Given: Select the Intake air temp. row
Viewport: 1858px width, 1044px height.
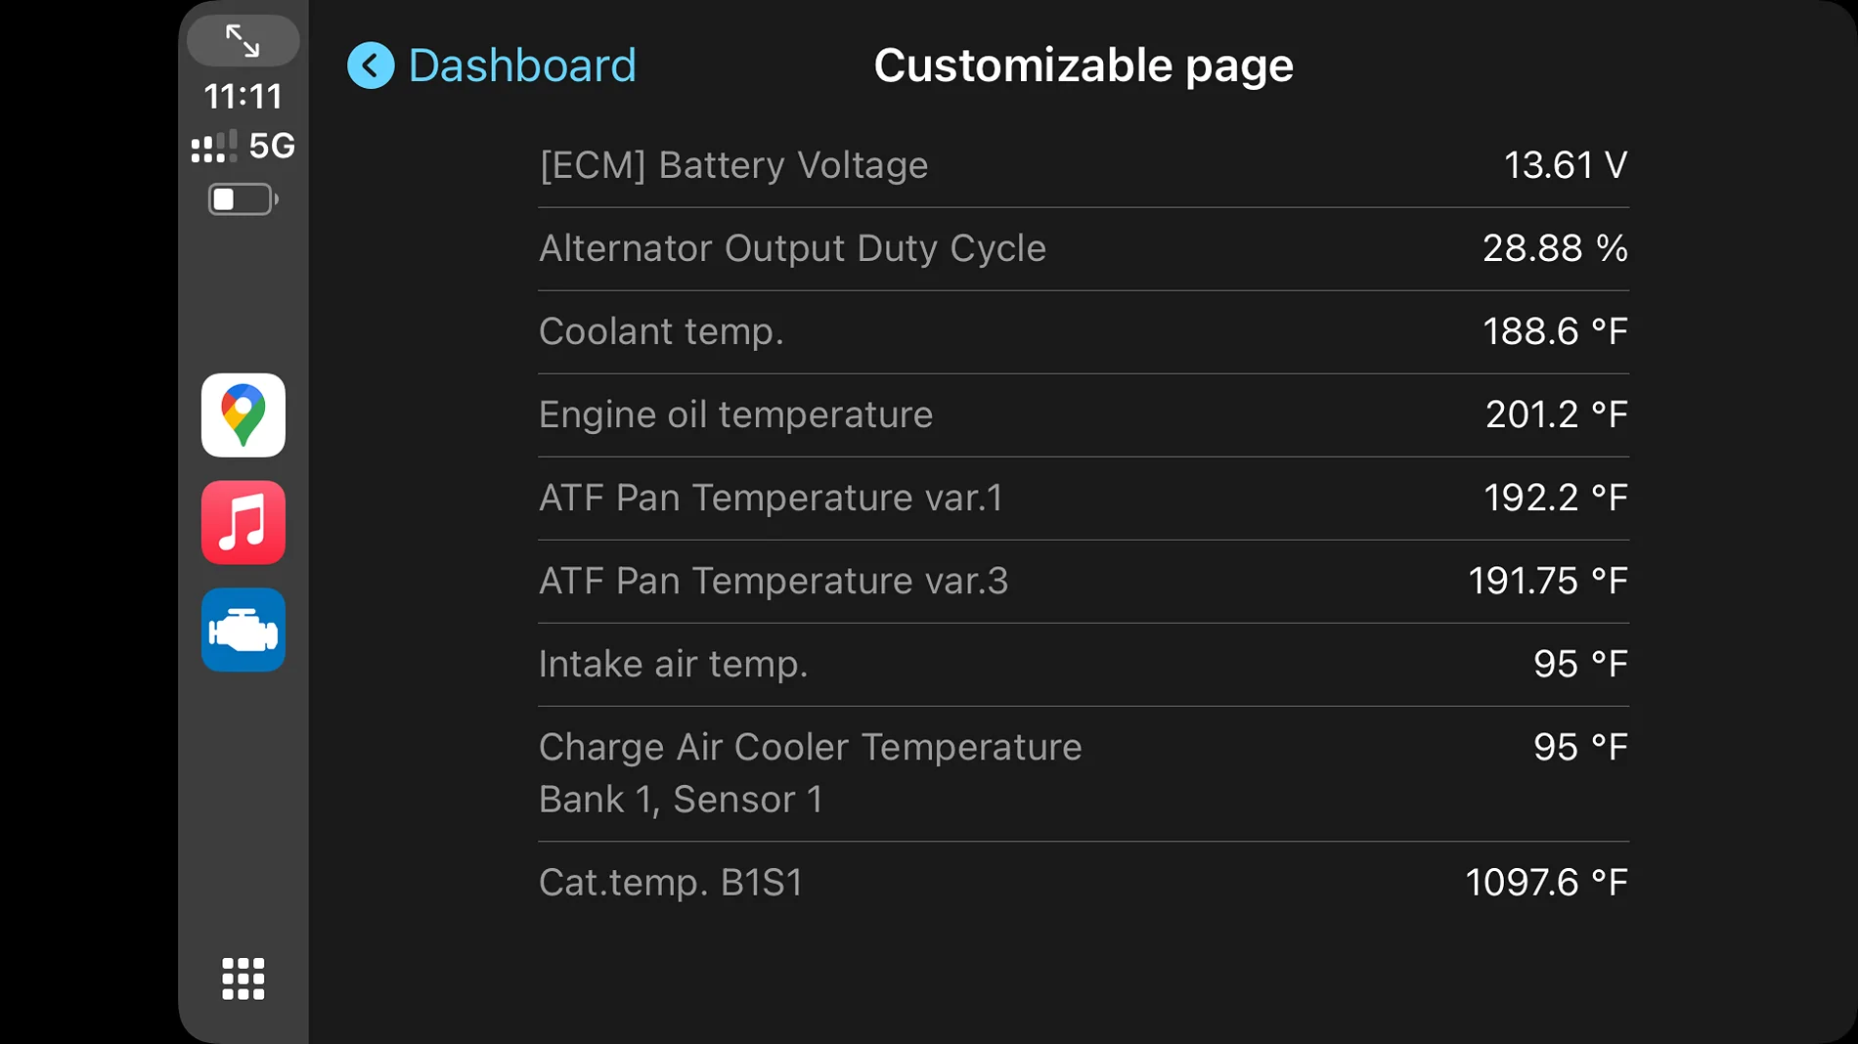Looking at the screenshot, I should point(1083,664).
